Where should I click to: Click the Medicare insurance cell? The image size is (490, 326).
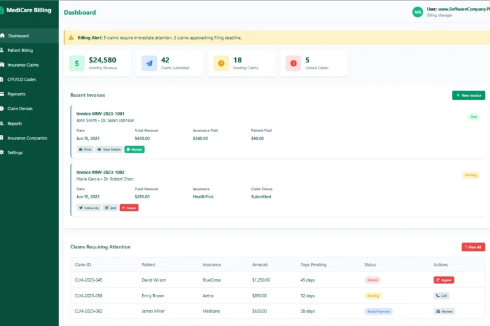[x=211, y=311]
